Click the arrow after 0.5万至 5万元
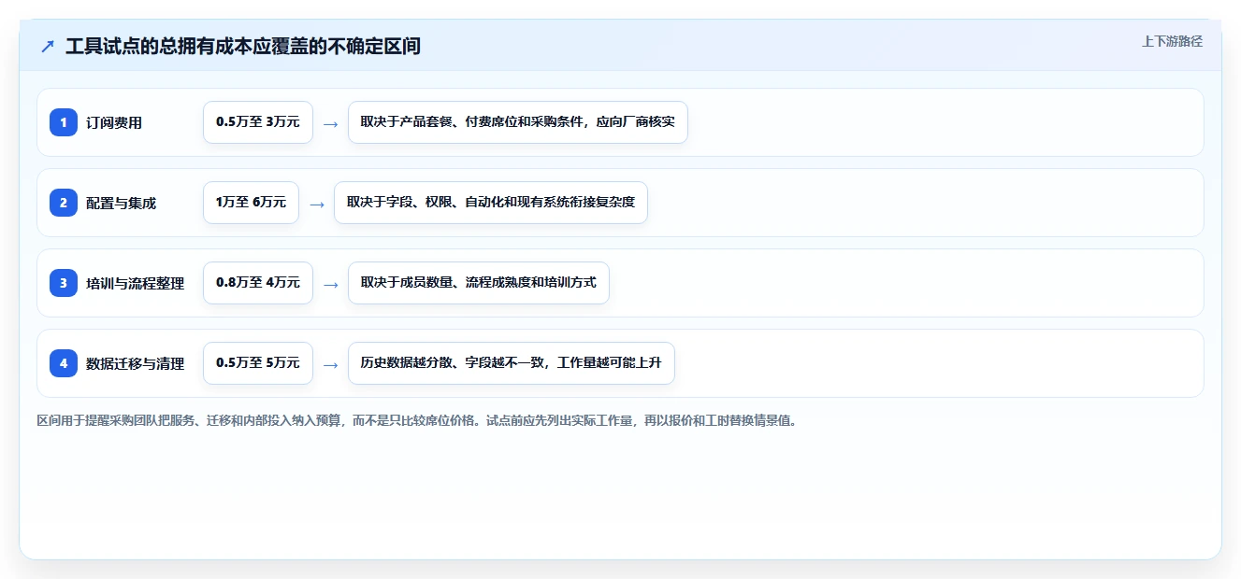 point(330,364)
